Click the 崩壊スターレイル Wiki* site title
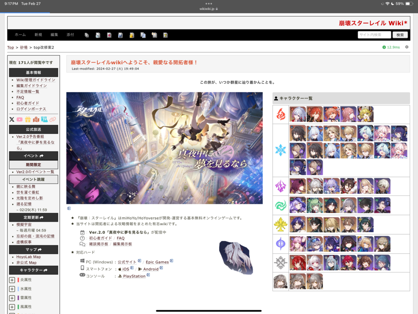Viewport: 418px width, 314px height. pyautogui.click(x=373, y=23)
